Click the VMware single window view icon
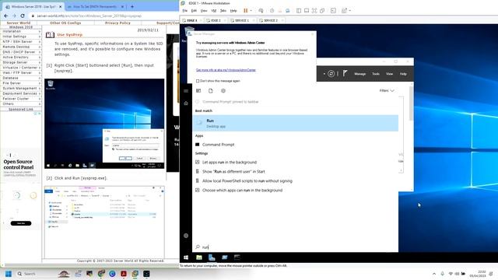This screenshot has height=280, width=498. tap(307, 10)
